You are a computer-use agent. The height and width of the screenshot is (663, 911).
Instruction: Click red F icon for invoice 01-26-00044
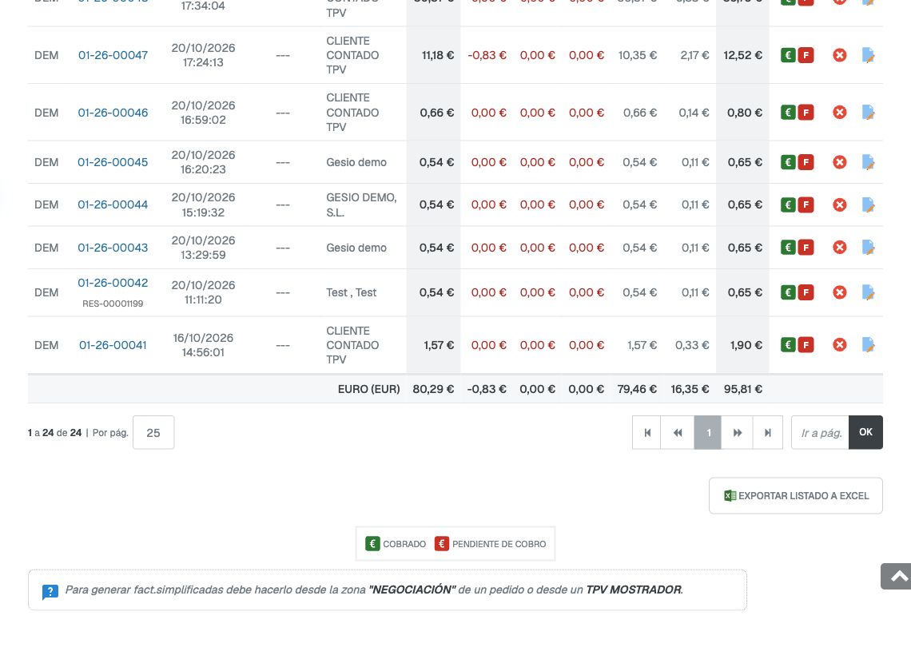806,204
